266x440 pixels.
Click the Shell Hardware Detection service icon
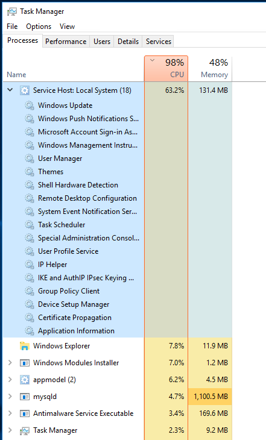pyautogui.click(x=29, y=185)
